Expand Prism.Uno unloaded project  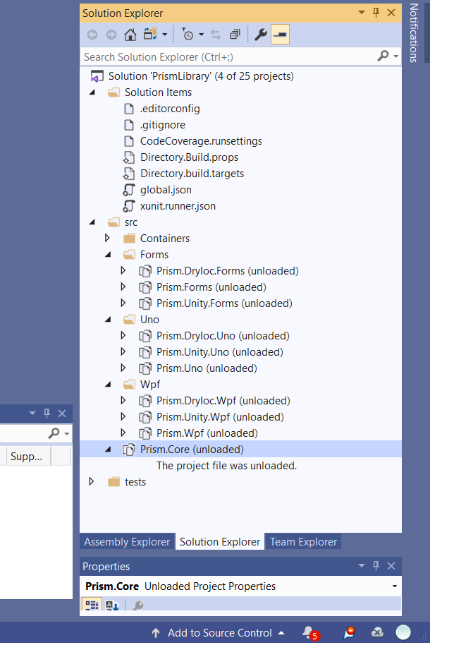123,368
